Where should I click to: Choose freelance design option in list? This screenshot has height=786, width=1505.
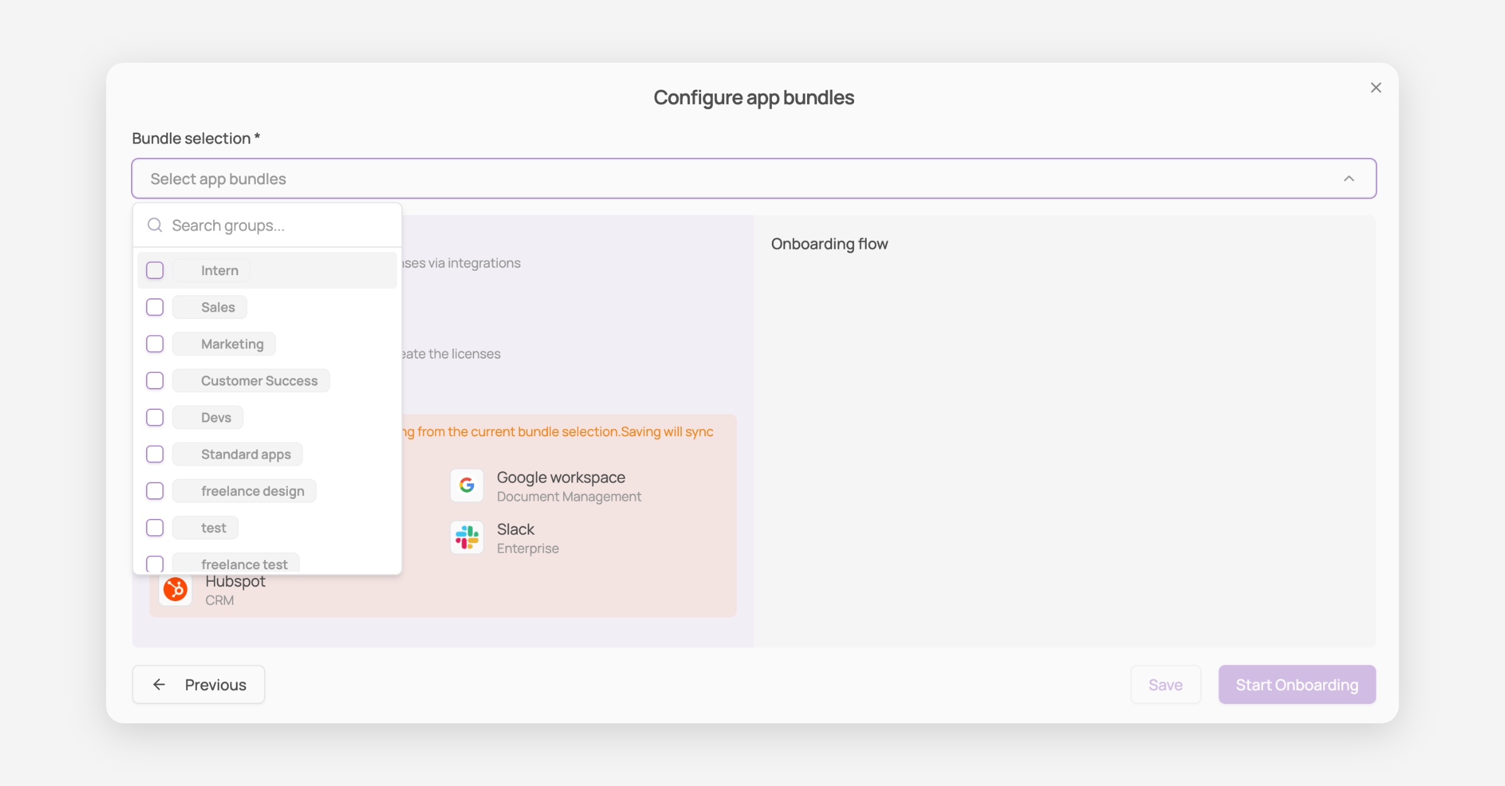click(252, 491)
